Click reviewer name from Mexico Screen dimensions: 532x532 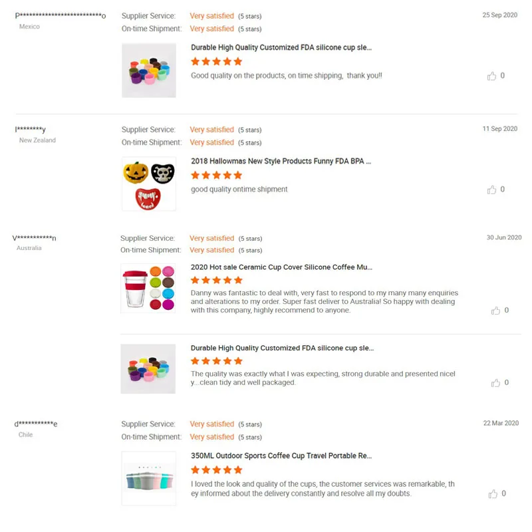(x=61, y=15)
